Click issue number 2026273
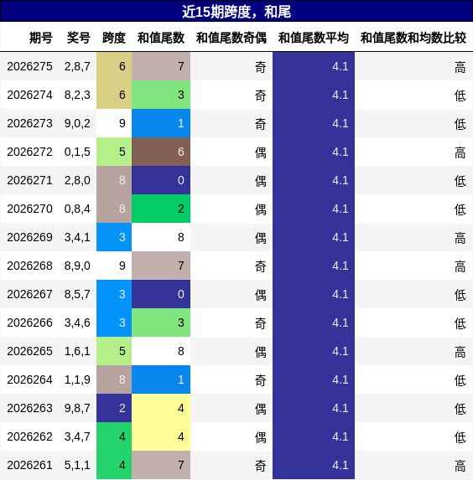 tap(29, 123)
